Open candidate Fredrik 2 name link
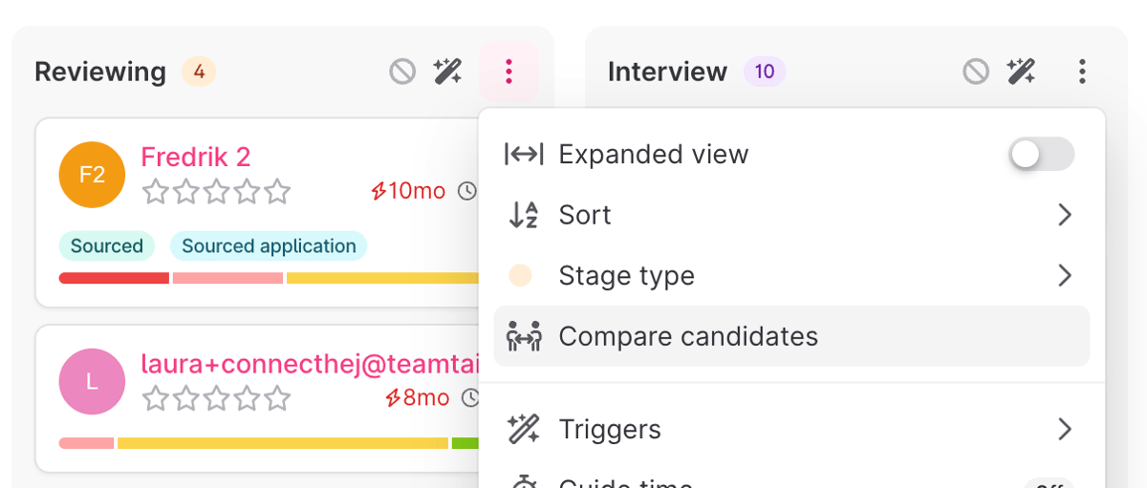Viewport: 1147px width, 488px height. 196,157
